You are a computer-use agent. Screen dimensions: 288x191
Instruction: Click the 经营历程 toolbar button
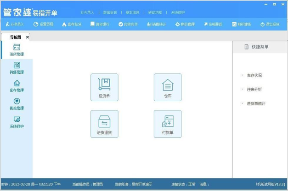point(44,24)
